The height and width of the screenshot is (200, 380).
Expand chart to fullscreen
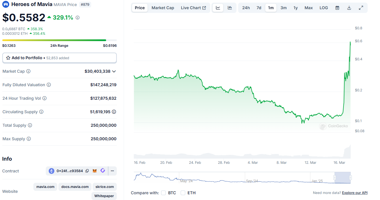(361, 8)
